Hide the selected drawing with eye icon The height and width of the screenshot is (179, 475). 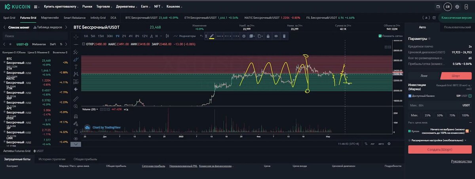coord(276,36)
